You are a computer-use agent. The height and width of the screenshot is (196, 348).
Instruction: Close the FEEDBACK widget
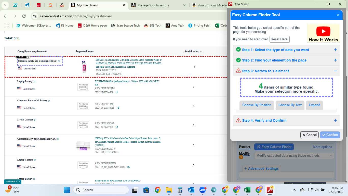tap(20, 182)
